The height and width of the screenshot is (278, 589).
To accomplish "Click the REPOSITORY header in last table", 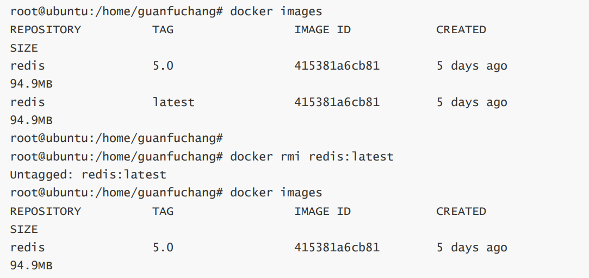I will point(45,212).
